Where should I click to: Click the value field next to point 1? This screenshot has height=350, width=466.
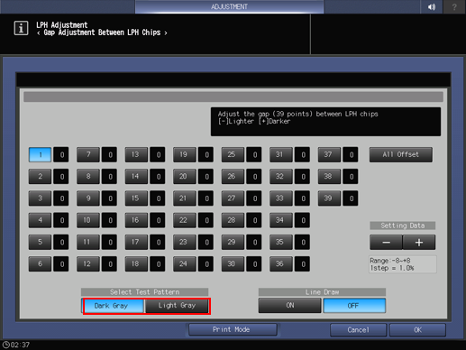[x=61, y=154]
